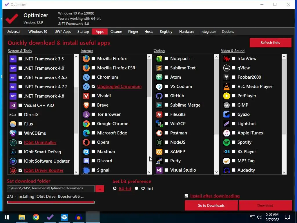
Task: Open the notification center icon
Action: [x=287, y=217]
